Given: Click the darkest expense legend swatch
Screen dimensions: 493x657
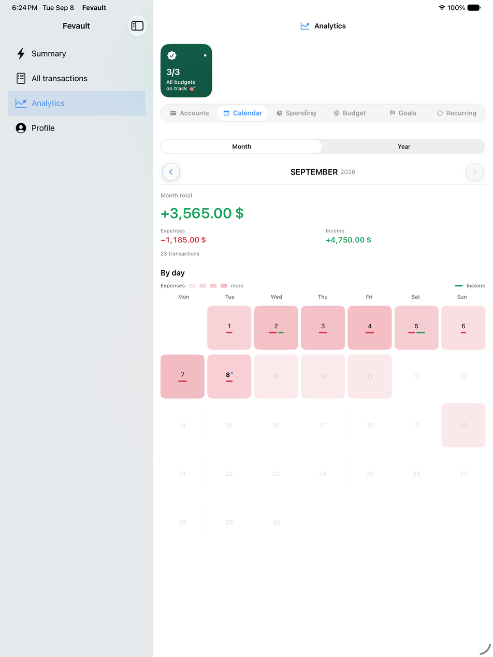Looking at the screenshot, I should click(224, 286).
